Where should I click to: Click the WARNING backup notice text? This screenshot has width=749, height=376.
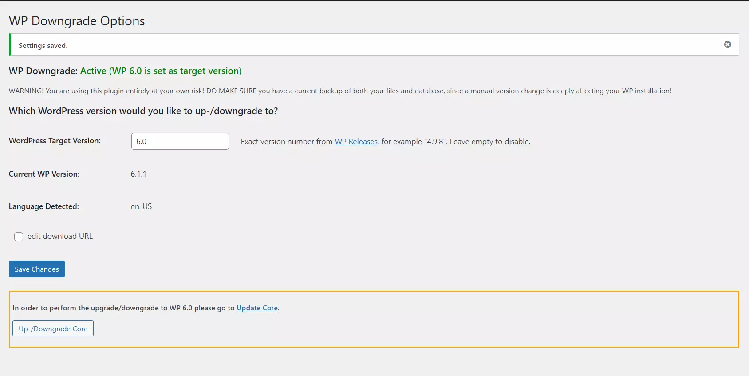coord(340,91)
